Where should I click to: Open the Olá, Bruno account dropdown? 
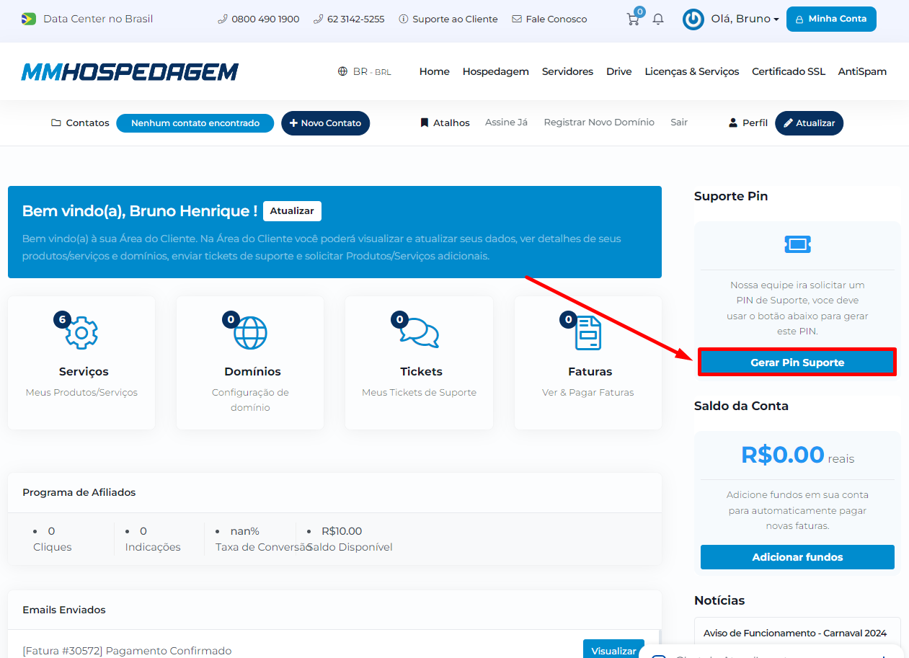[745, 19]
